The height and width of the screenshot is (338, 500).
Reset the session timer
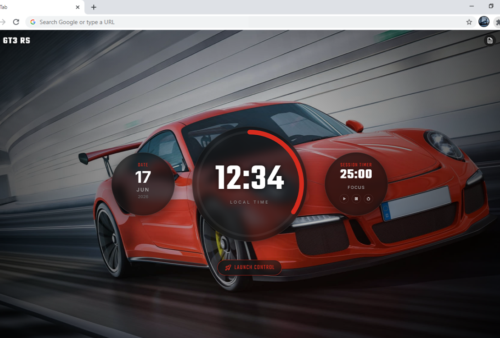[x=368, y=199]
